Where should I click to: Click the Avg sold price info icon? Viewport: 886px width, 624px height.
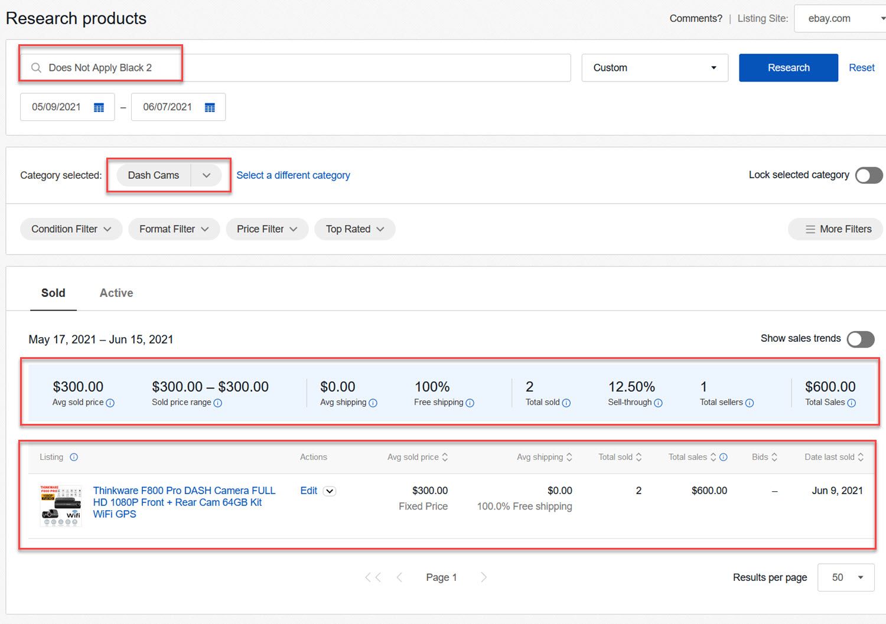[110, 403]
